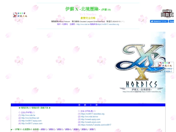Open the https://vv0817.neocities.org link in header
This screenshot has width=176, height=132.
pos(108,24)
